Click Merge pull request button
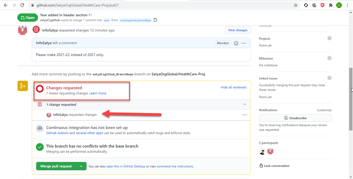Image resolution: width=353 pixels, height=179 pixels. (x=56, y=166)
